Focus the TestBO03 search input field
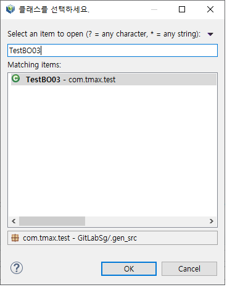Image resolution: width=227 pixels, height=287 pixels. [x=112, y=50]
